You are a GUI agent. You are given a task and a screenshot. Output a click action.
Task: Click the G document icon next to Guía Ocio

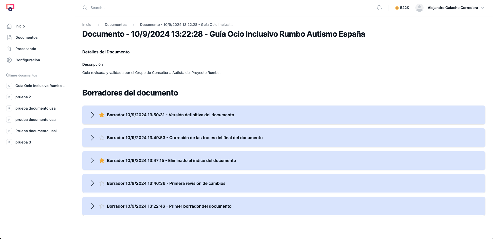9,86
